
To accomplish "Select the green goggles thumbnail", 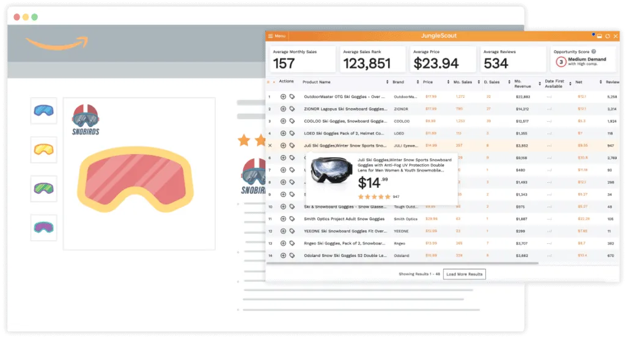I will click(44, 188).
